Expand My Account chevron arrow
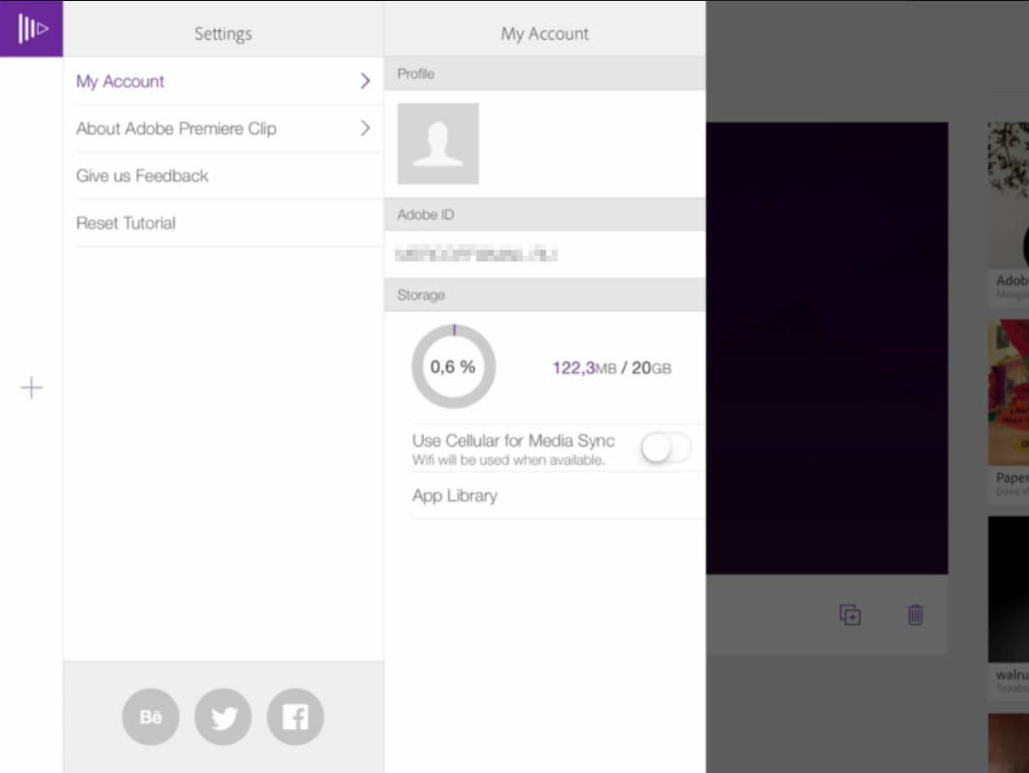Viewport: 1029px width, 773px height. point(365,80)
